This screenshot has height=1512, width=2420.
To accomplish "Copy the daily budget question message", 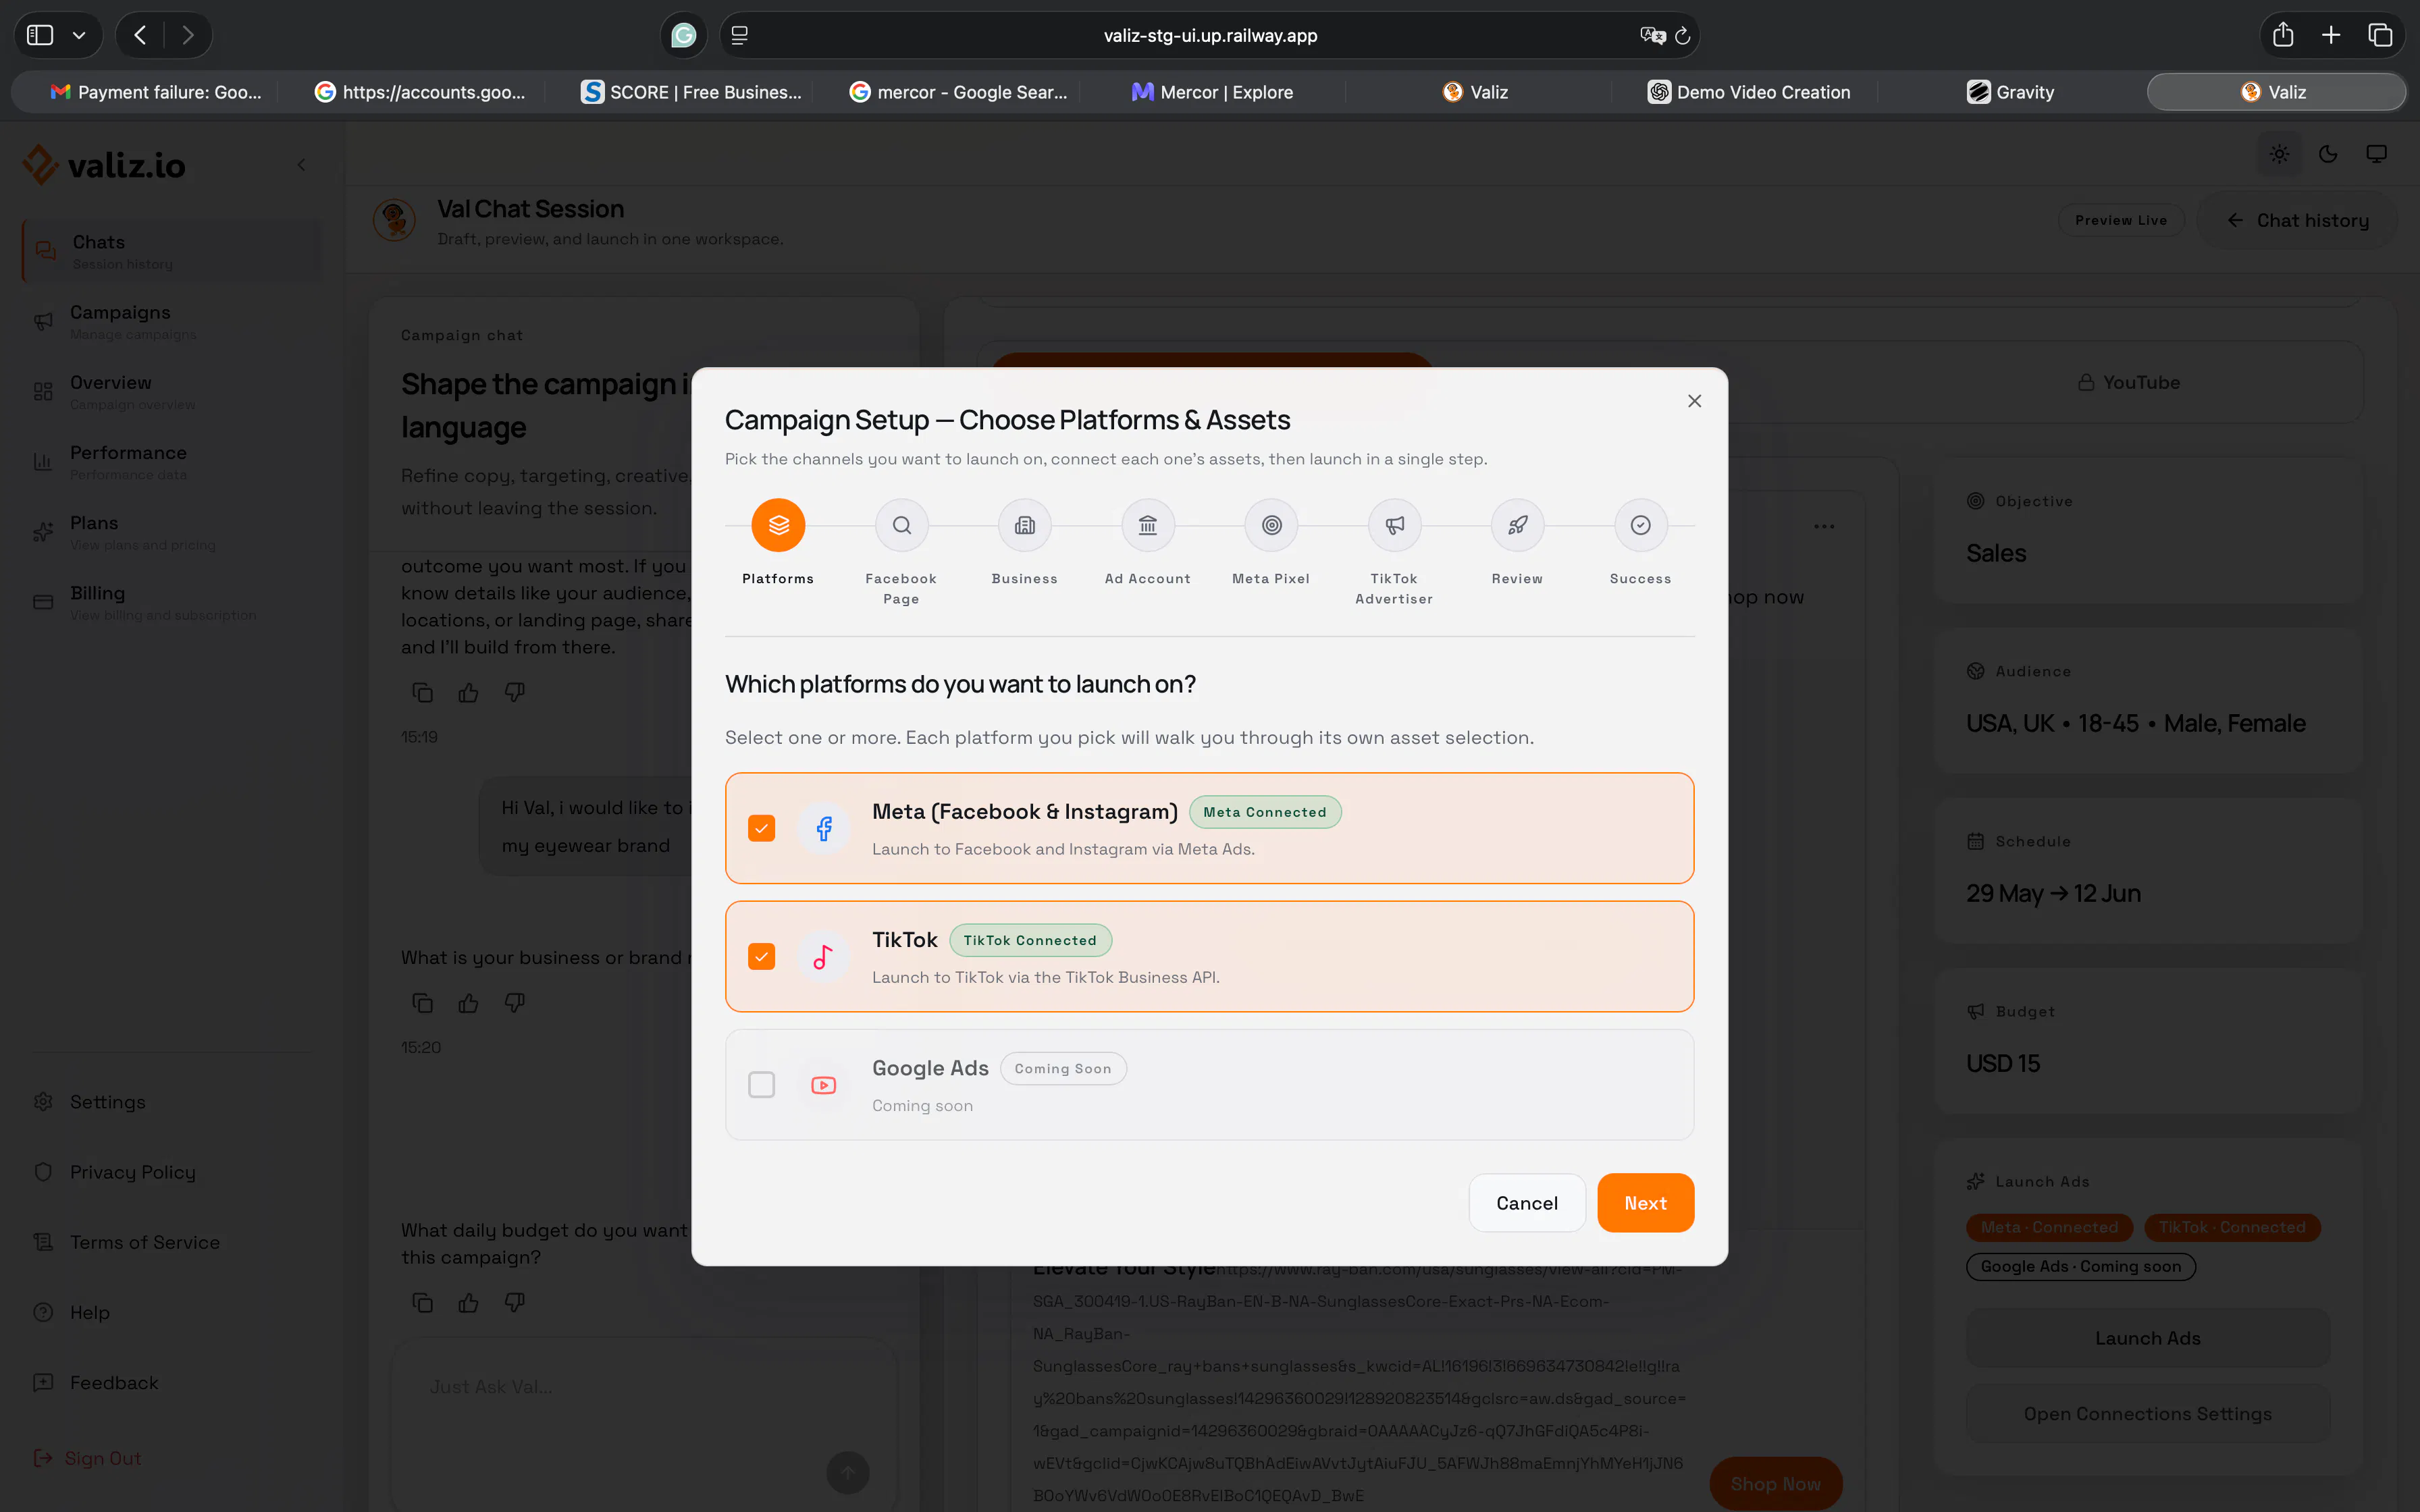I will tap(422, 1302).
